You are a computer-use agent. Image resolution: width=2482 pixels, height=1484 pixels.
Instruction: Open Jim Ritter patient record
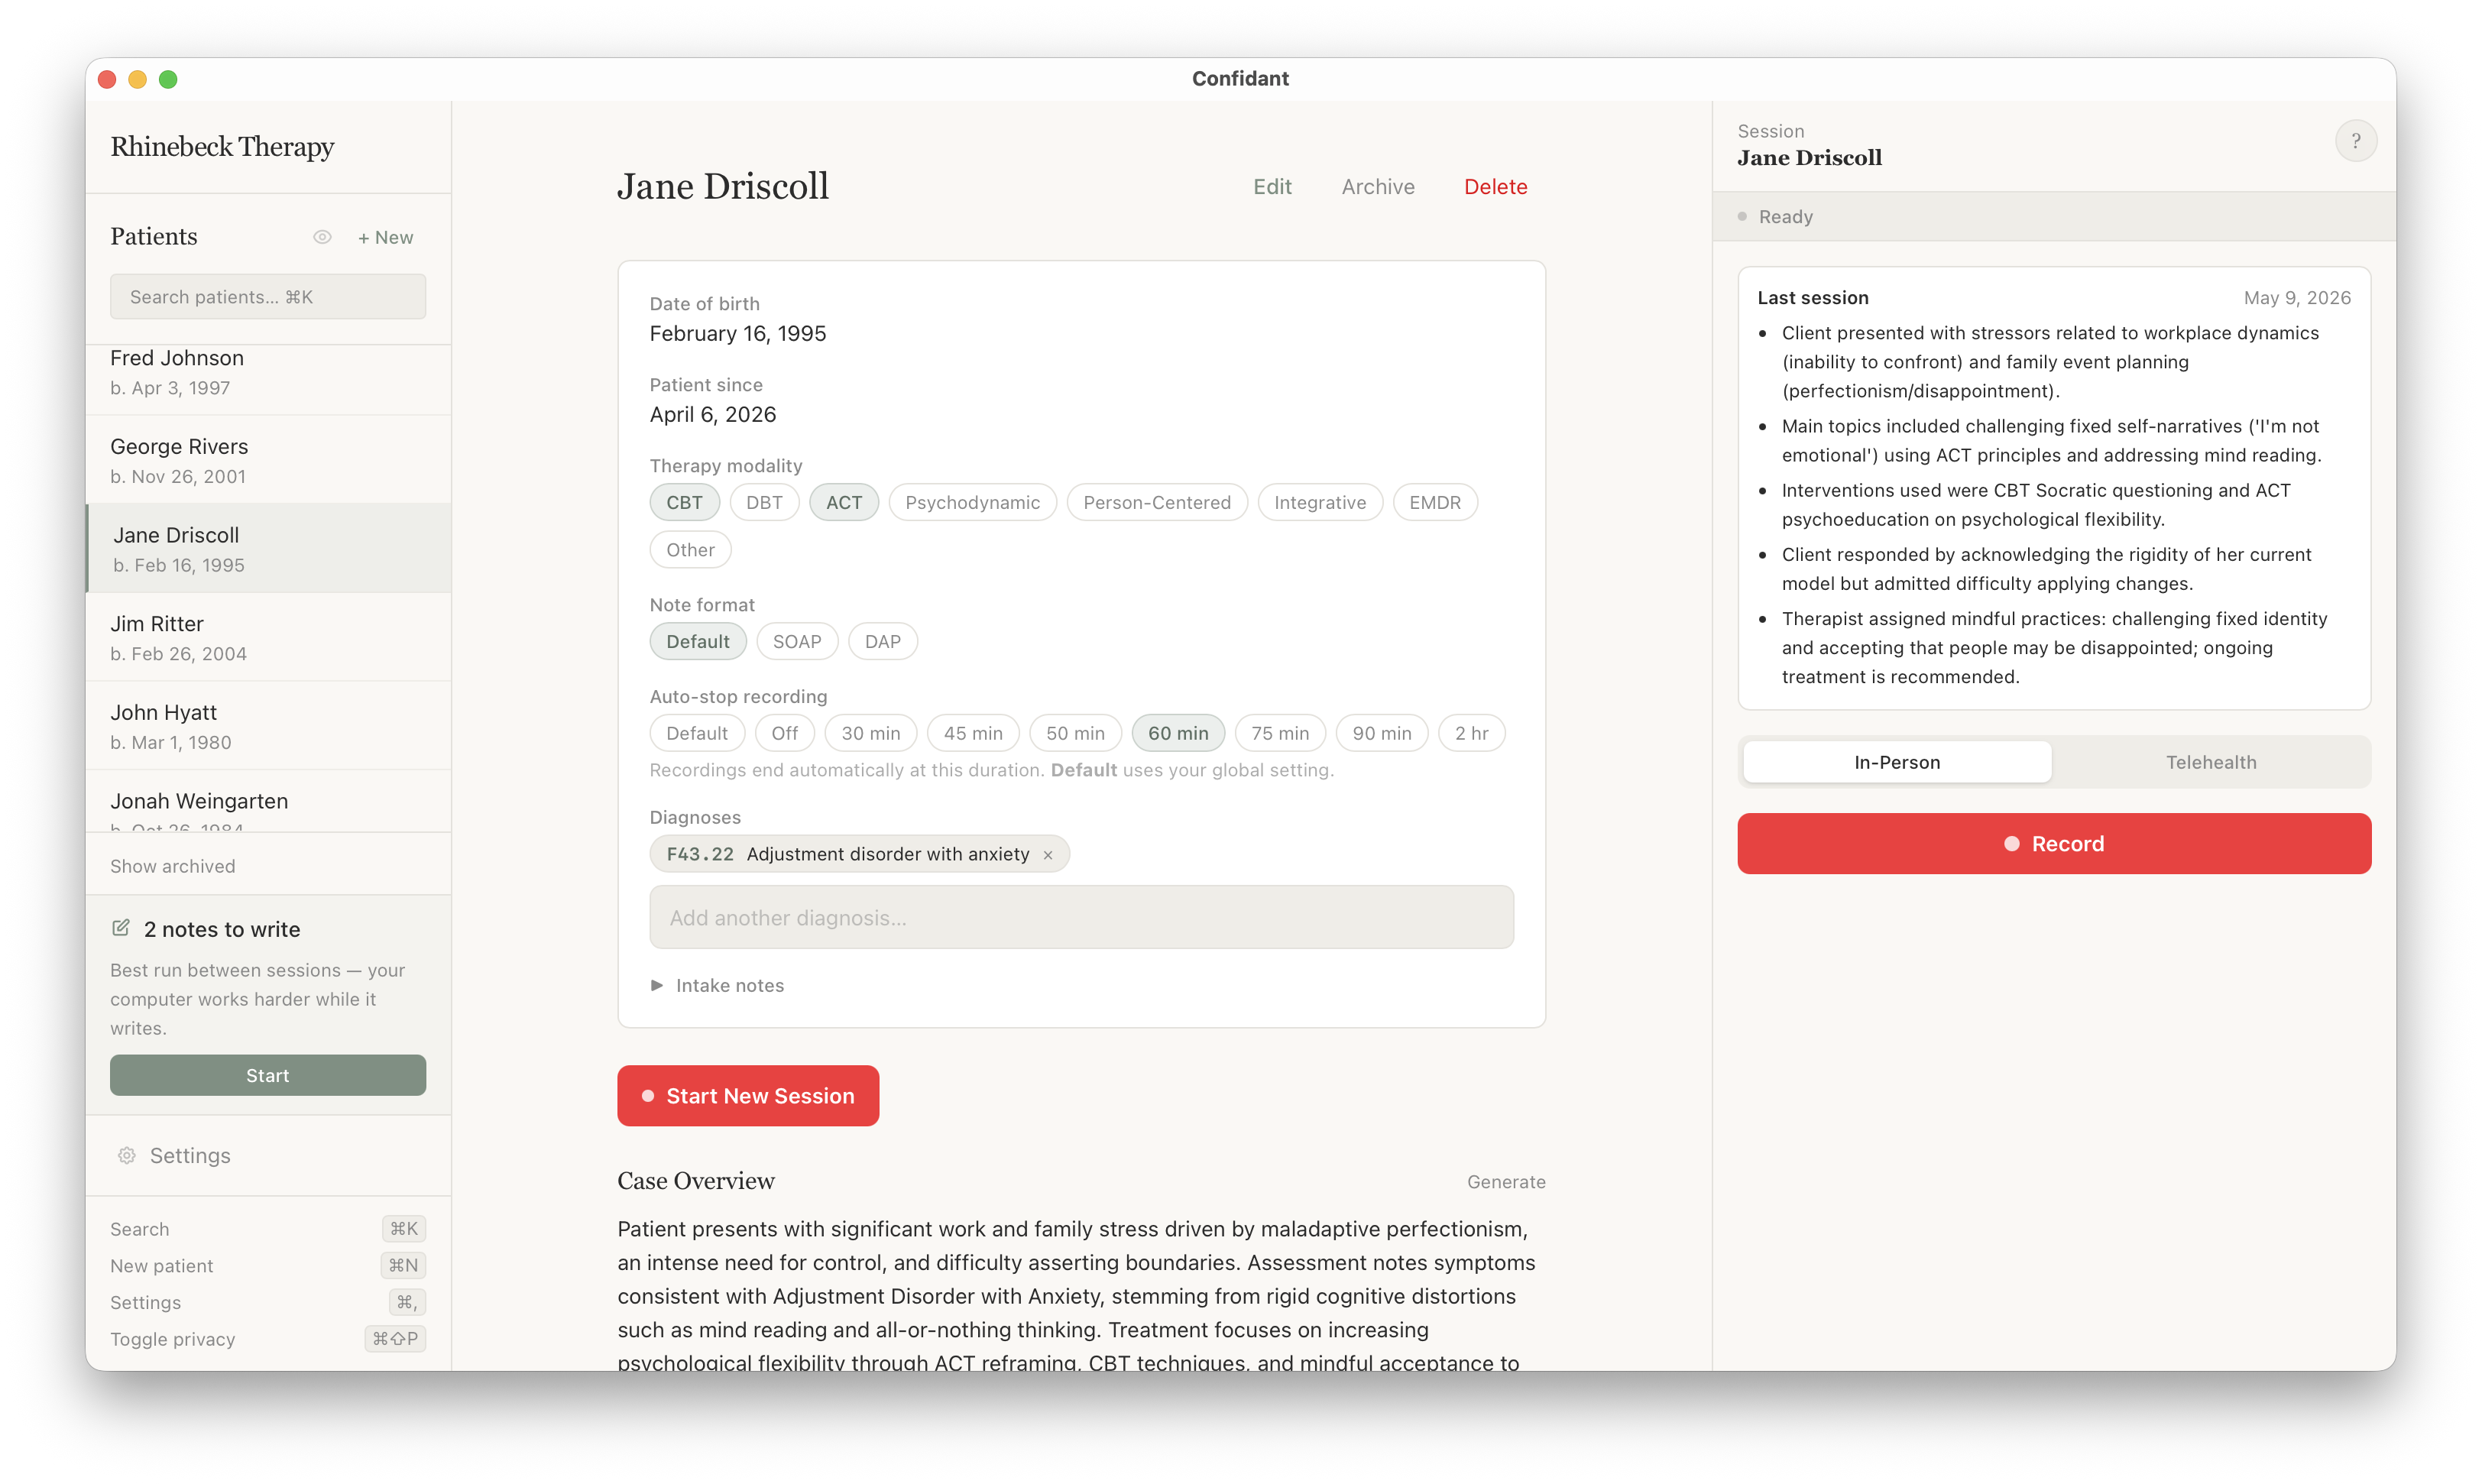tap(268, 637)
